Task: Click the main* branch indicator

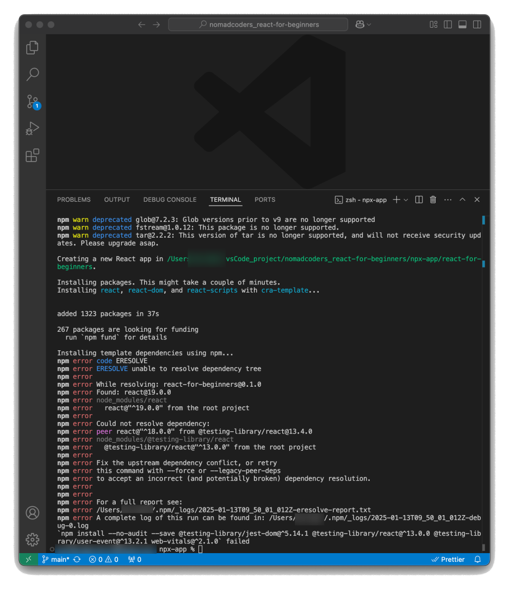Action: pyautogui.click(x=55, y=559)
